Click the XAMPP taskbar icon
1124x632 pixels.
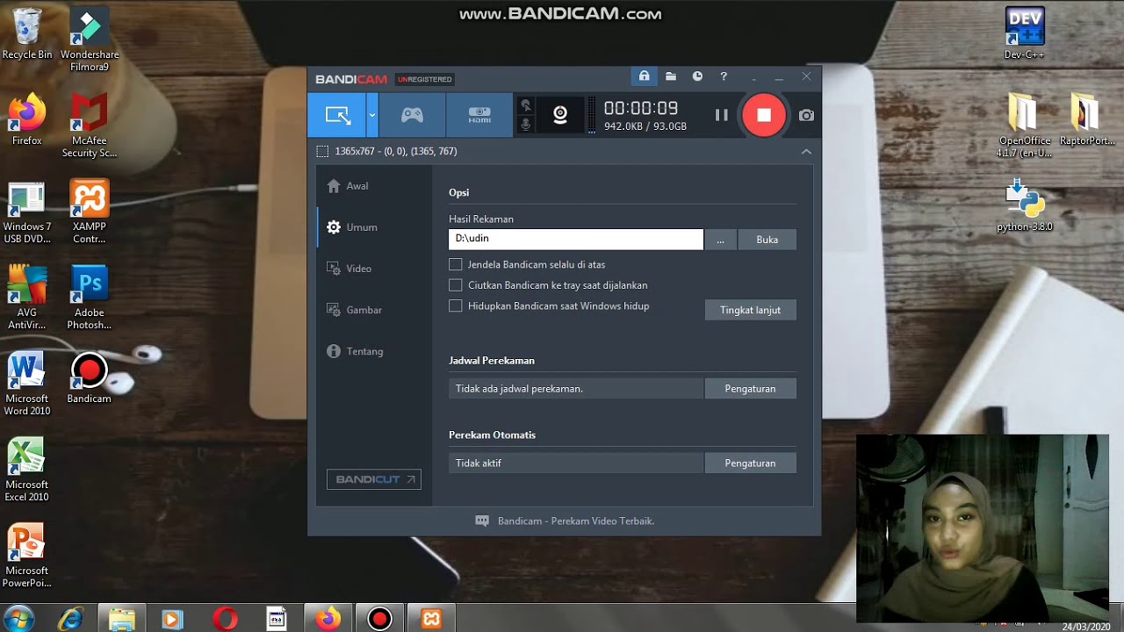[x=431, y=619]
